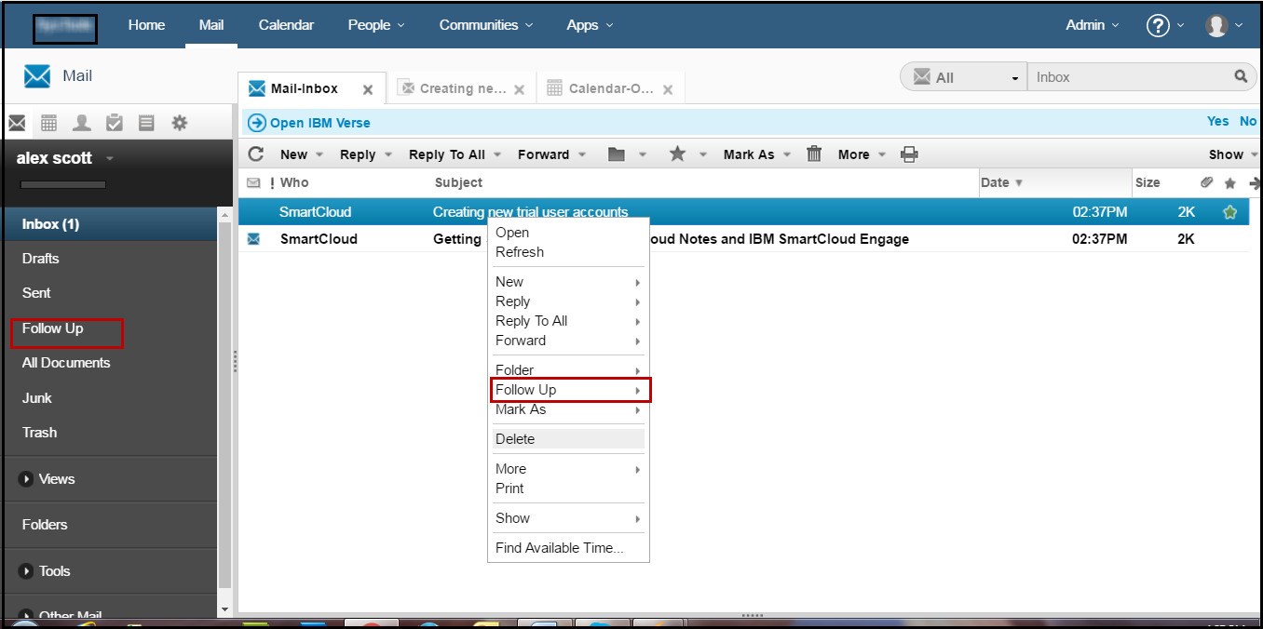Click the unread envelope icon of Getting message
This screenshot has width=1263, height=629.
[253, 239]
